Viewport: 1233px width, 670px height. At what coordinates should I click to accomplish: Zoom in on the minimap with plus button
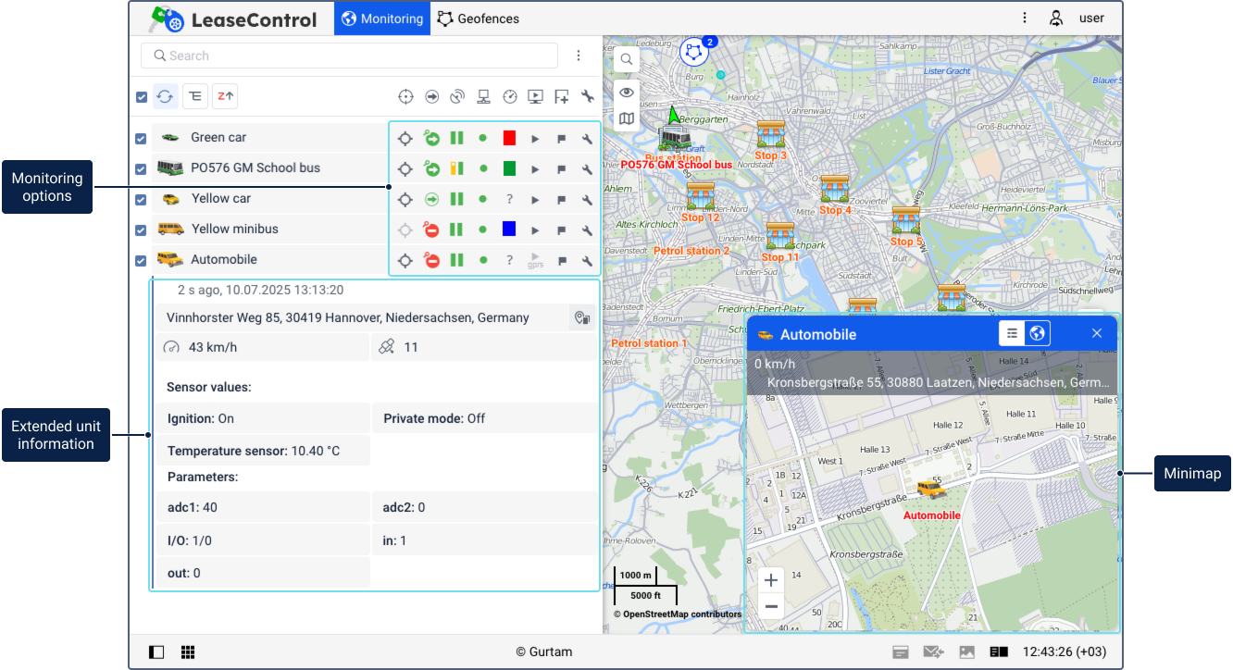click(771, 580)
